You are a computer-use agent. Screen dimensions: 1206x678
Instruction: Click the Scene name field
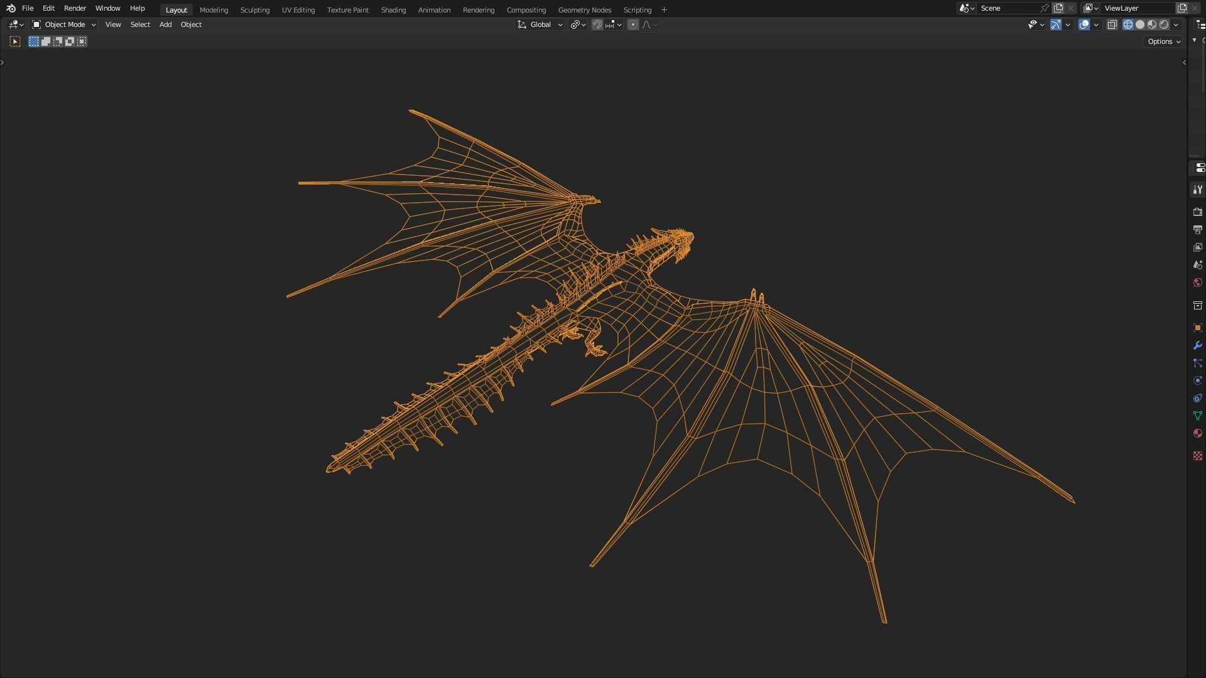[1006, 8]
